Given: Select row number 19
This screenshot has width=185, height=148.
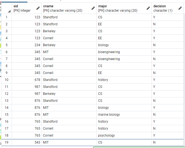Looking at the screenshot, I should [x=6, y=142].
